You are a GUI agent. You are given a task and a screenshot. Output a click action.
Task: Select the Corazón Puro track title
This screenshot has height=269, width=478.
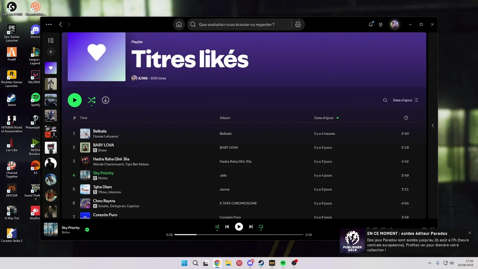pyautogui.click(x=105, y=215)
